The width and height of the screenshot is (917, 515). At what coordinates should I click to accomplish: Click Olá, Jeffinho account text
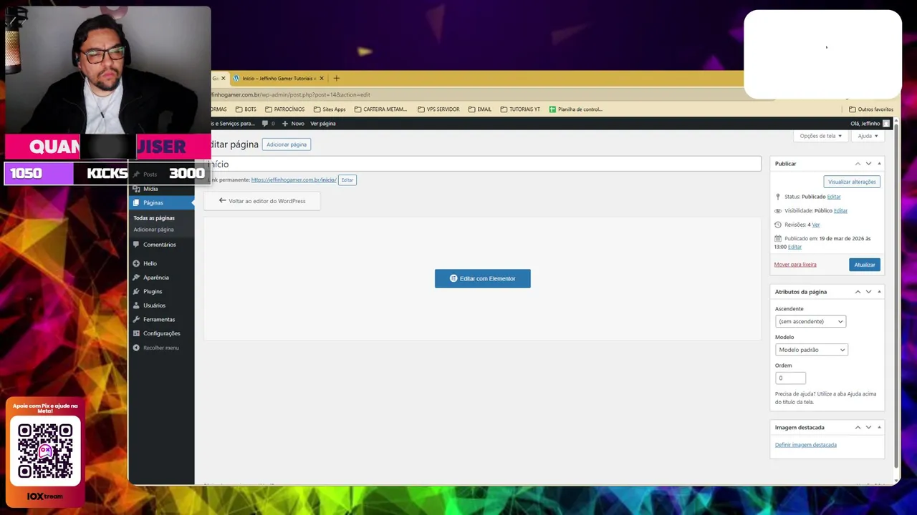click(865, 124)
